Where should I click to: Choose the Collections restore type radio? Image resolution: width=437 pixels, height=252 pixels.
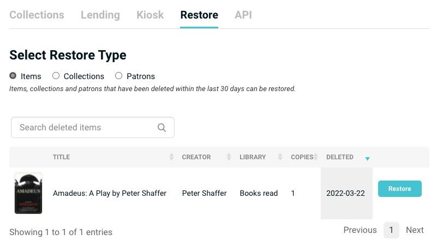click(56, 76)
